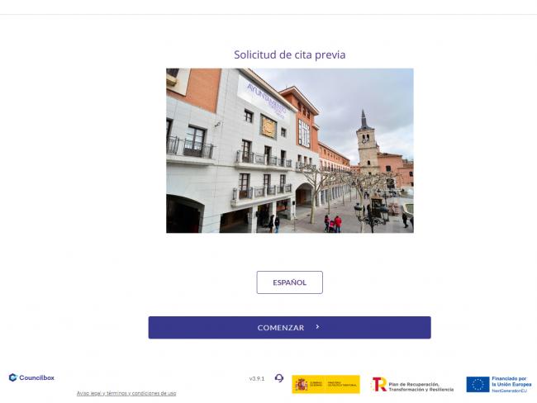Click the Councilbox logo
The image size is (537, 403).
(31, 377)
